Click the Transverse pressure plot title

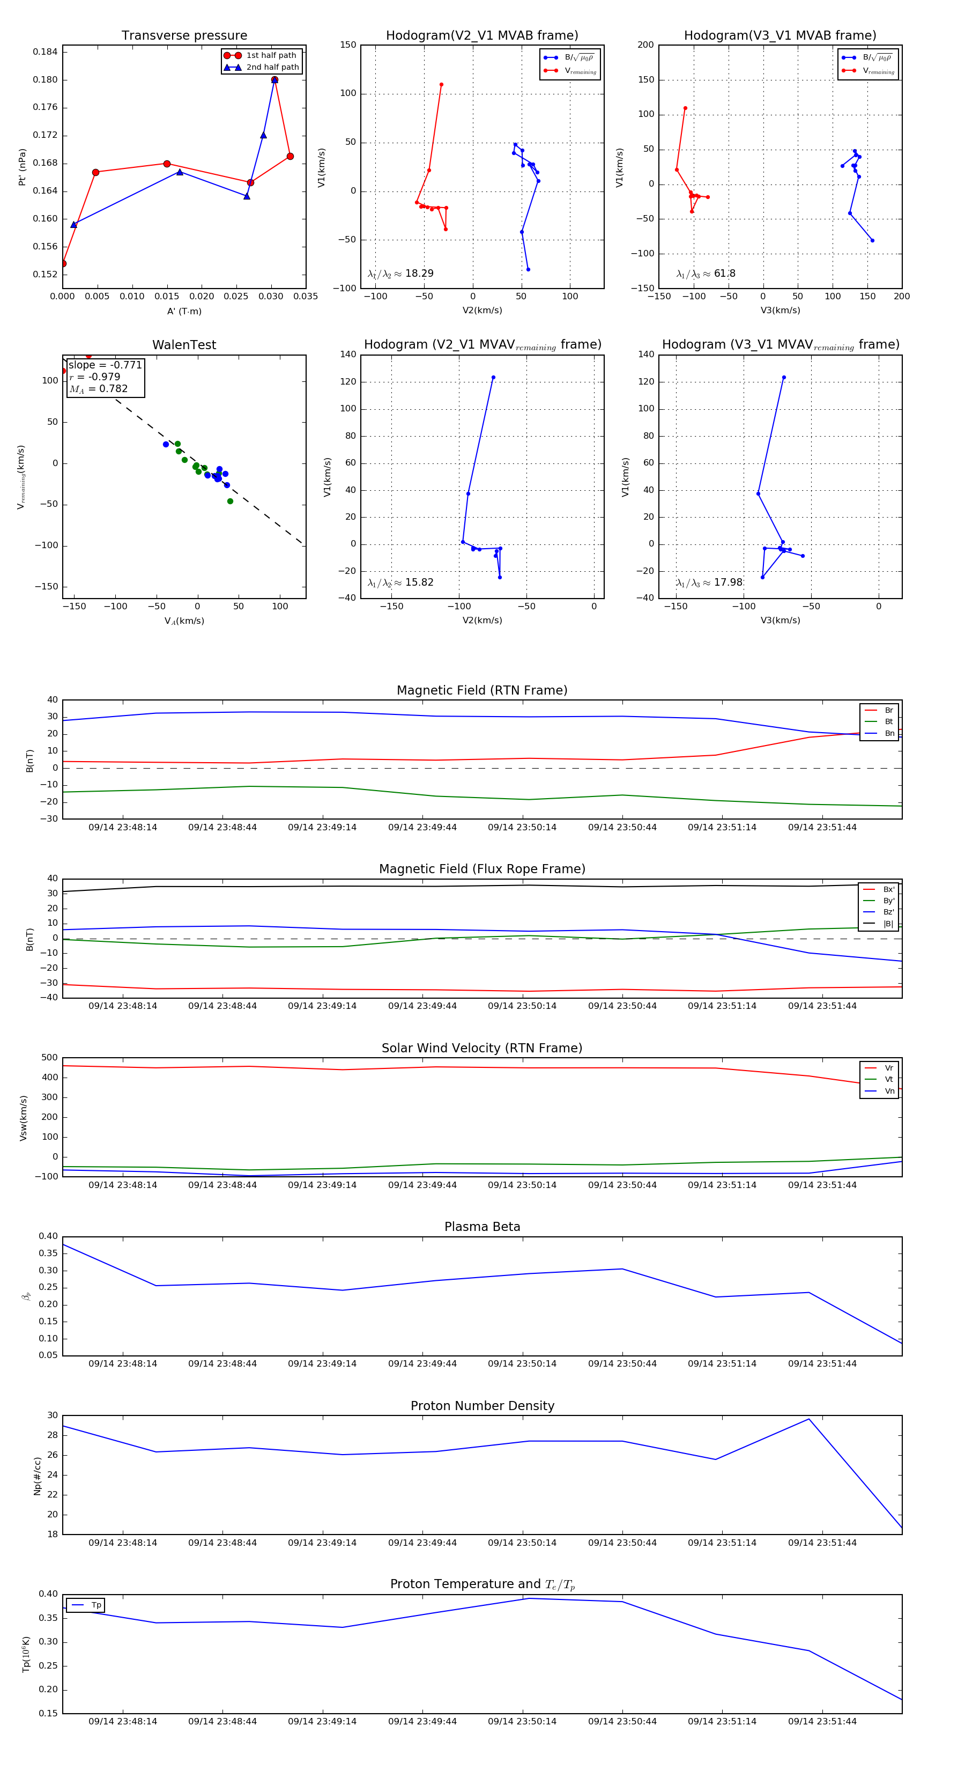[184, 36]
